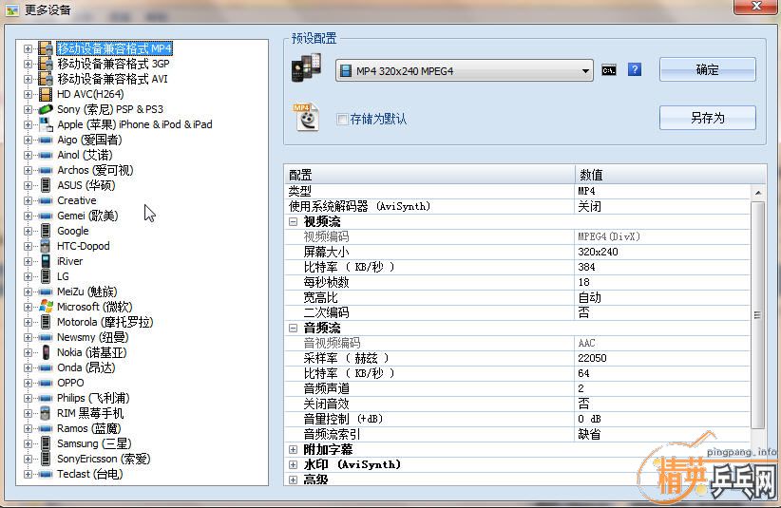Viewport: 781px width, 508px height.
Task: Click the settings grid vertical scrollbar
Action: pos(757,315)
